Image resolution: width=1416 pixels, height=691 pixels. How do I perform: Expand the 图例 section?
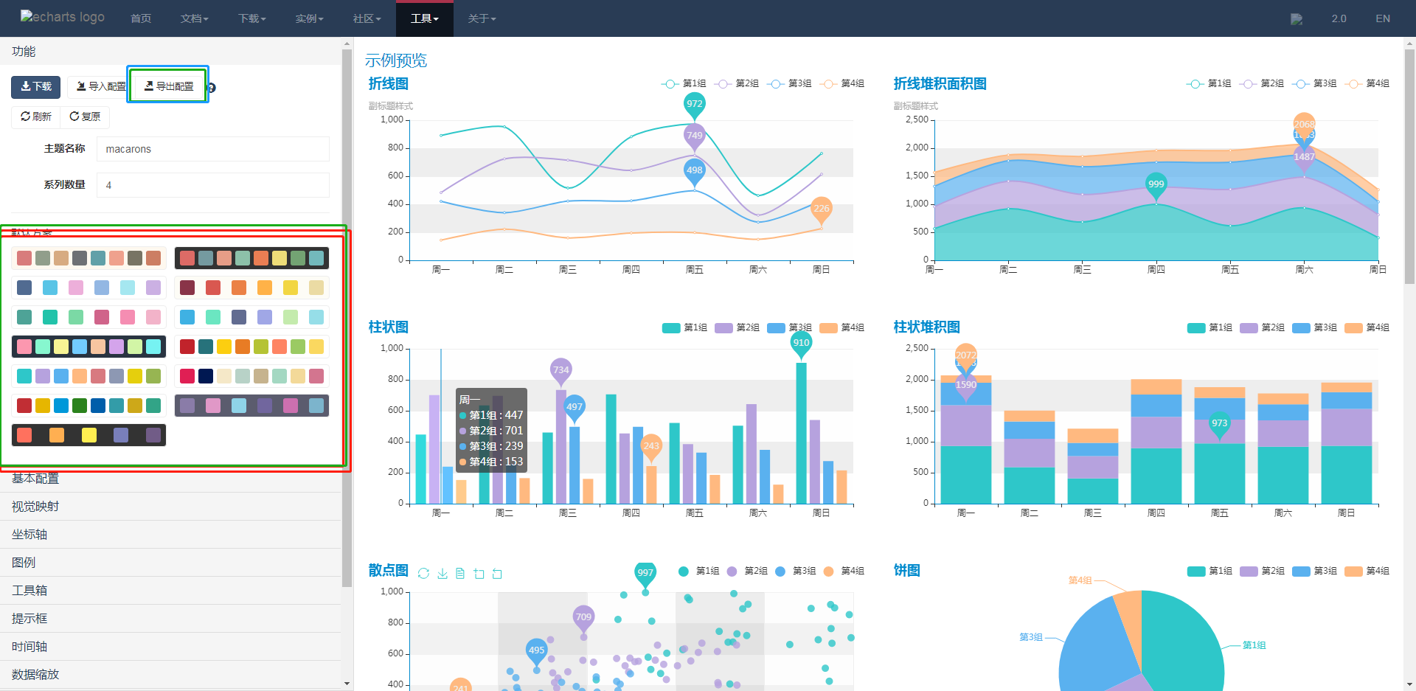pyautogui.click(x=170, y=563)
